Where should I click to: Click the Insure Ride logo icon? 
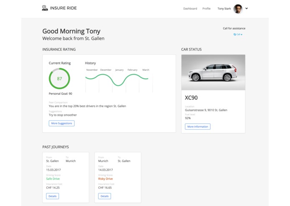coord(45,8)
